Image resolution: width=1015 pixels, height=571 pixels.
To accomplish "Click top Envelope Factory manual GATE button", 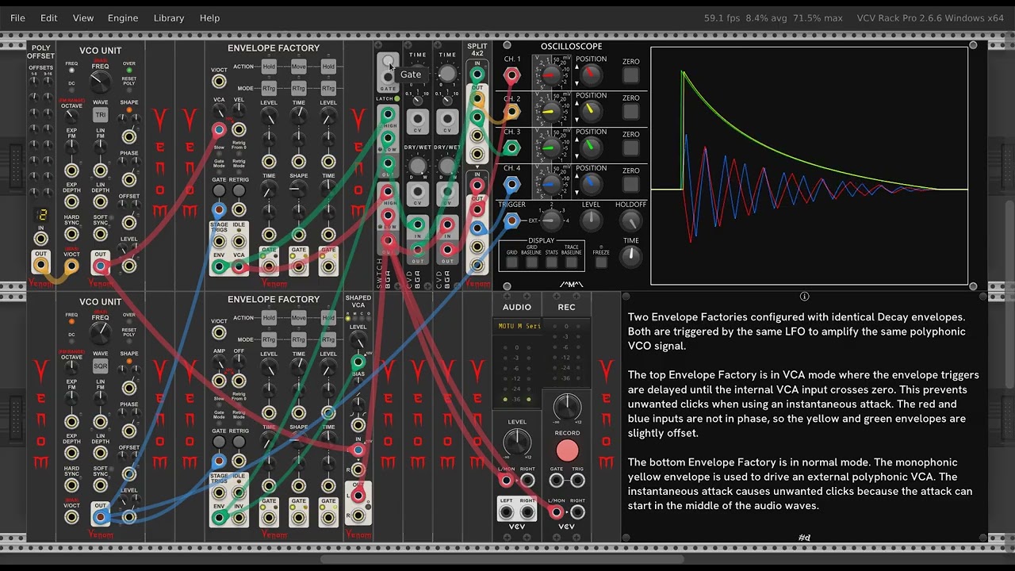I will click(x=219, y=191).
